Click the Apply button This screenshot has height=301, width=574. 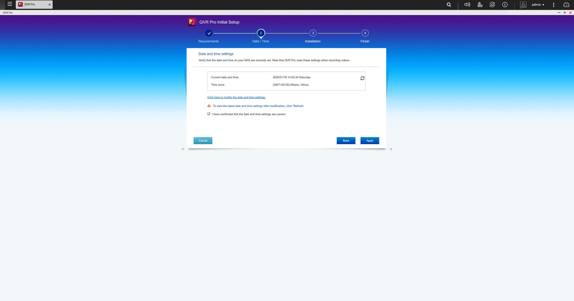tap(370, 140)
